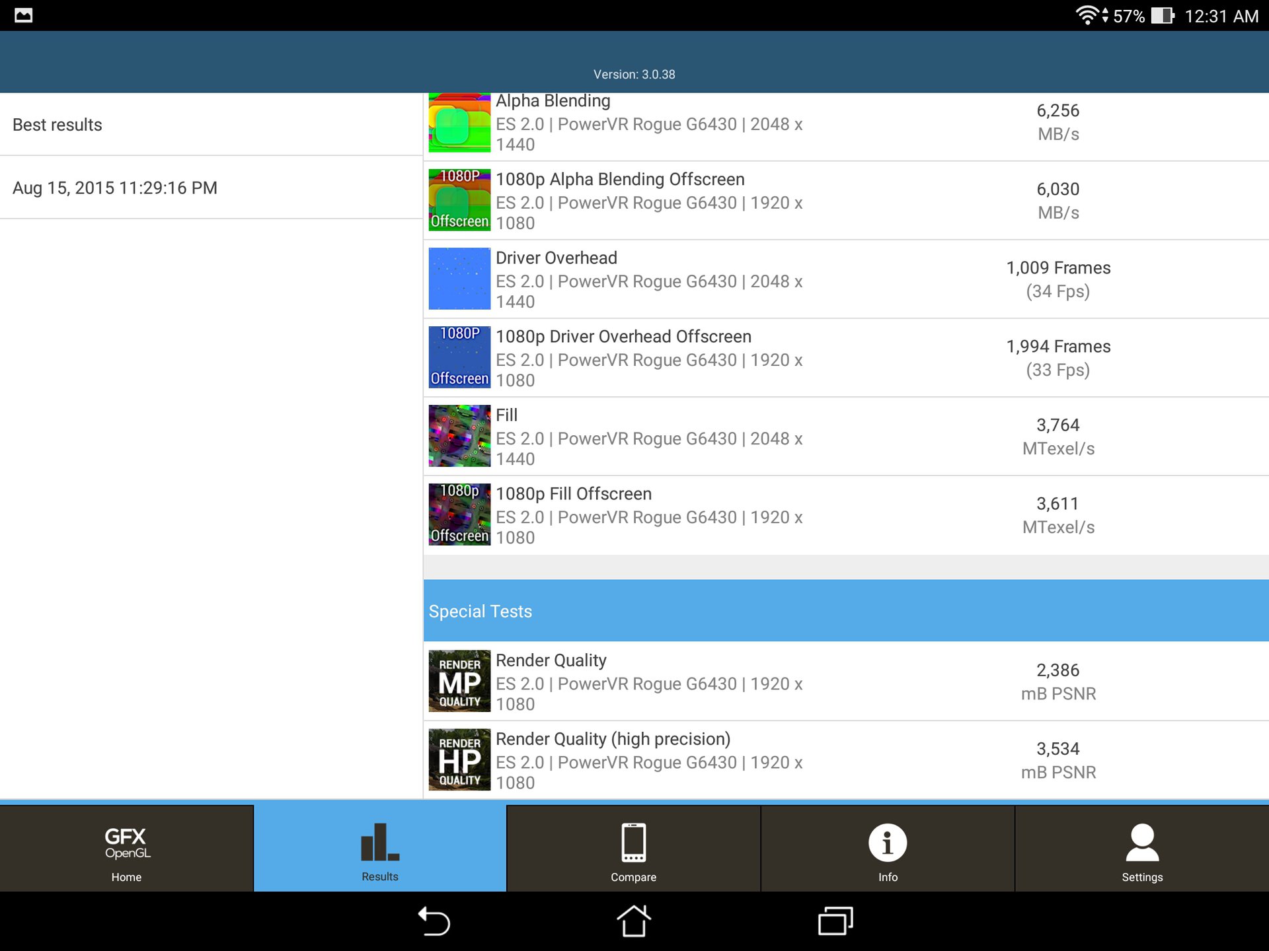The image size is (1269, 951).
Task: Open the 1080p Fill Offscreen icon
Action: click(459, 514)
